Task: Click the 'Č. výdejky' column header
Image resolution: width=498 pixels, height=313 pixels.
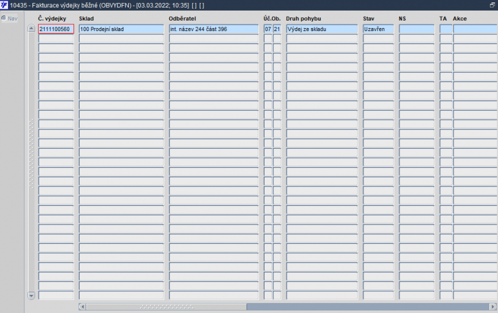Action: [52, 19]
